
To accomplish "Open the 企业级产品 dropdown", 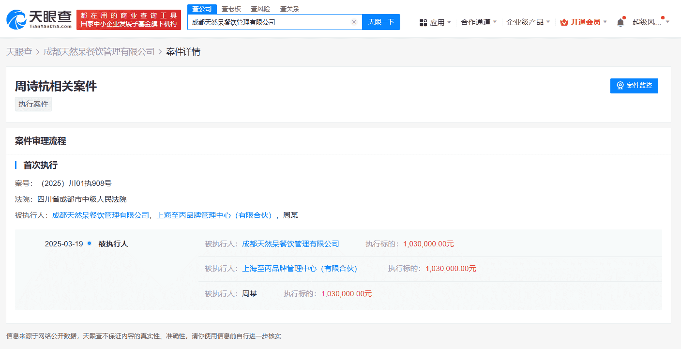I will (x=528, y=22).
